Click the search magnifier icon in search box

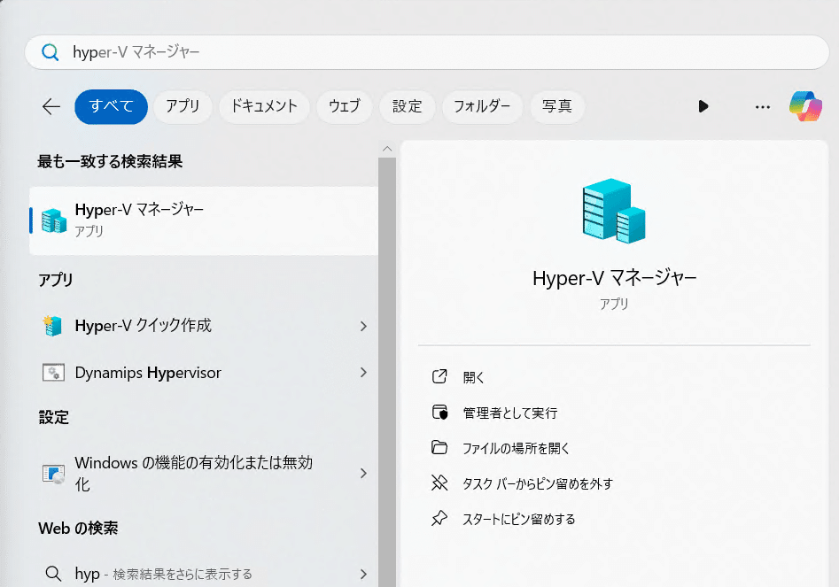pyautogui.click(x=50, y=52)
